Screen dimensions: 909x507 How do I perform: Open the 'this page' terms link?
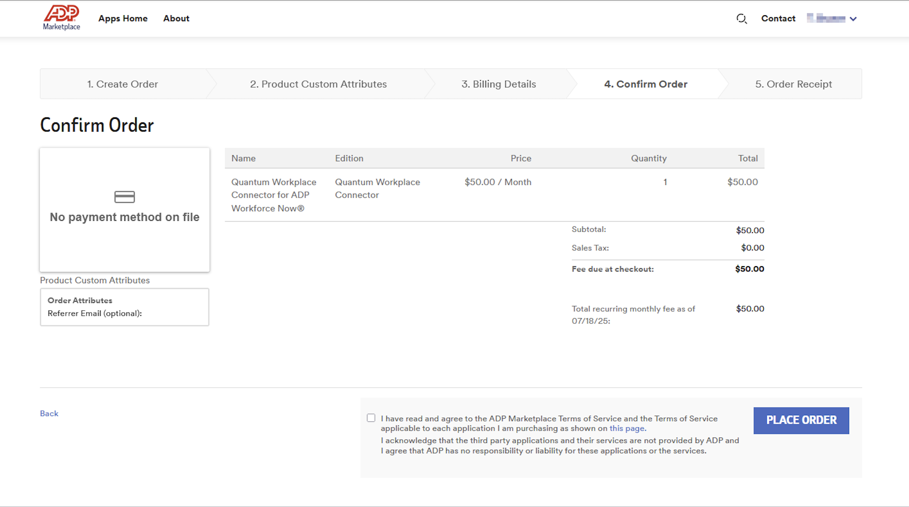coord(627,428)
